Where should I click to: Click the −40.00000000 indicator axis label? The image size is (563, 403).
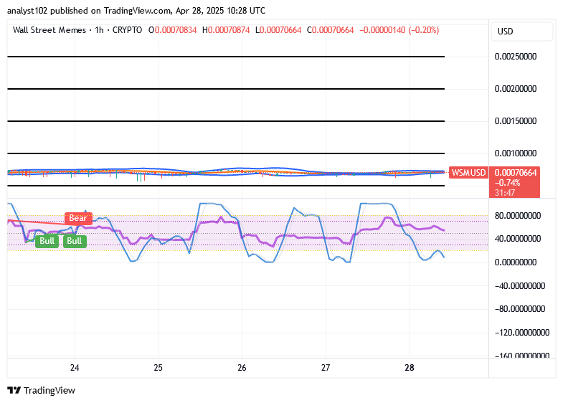coord(520,286)
